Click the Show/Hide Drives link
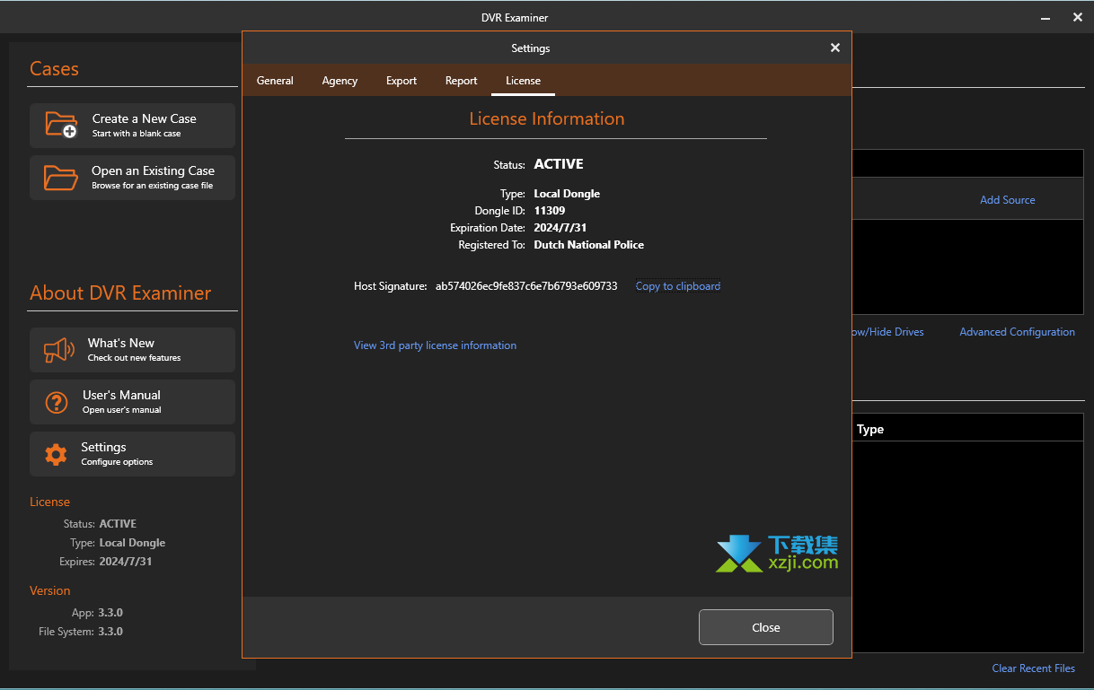This screenshot has width=1094, height=690. point(887,332)
